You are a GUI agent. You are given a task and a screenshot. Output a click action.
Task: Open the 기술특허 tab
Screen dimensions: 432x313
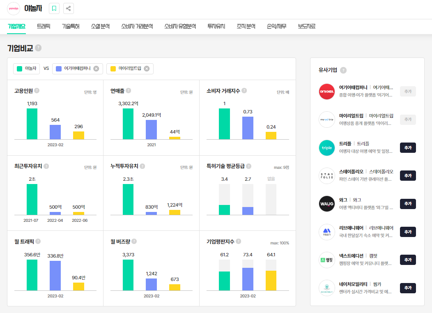coord(71,26)
